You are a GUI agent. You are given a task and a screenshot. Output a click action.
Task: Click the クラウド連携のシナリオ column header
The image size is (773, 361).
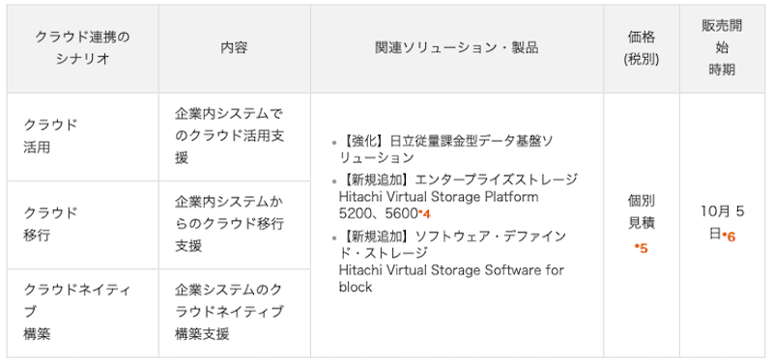click(83, 48)
